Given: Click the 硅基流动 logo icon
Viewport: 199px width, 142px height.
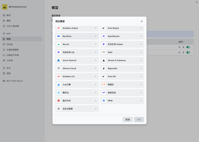Looking at the screenshot, I should coord(104,92).
